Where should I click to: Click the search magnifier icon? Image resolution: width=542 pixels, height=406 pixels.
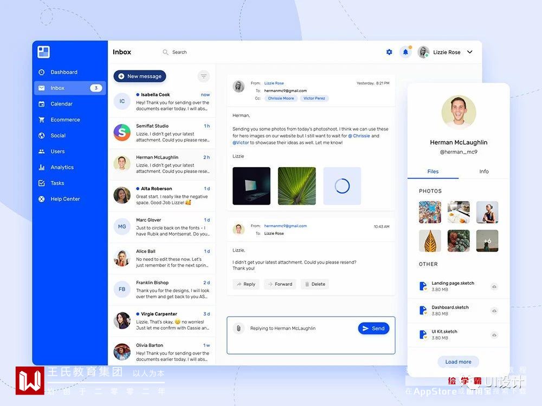165,52
